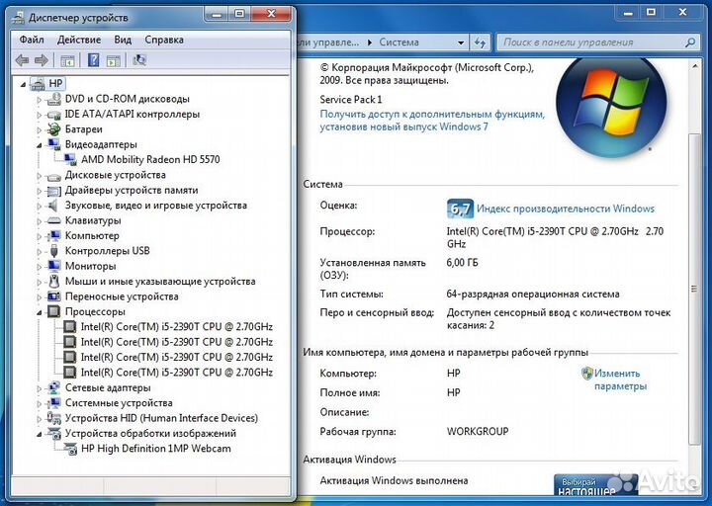Click the Forward arrow in Device Manager toolbar
Viewport: 712px width, 506px height.
(42, 60)
